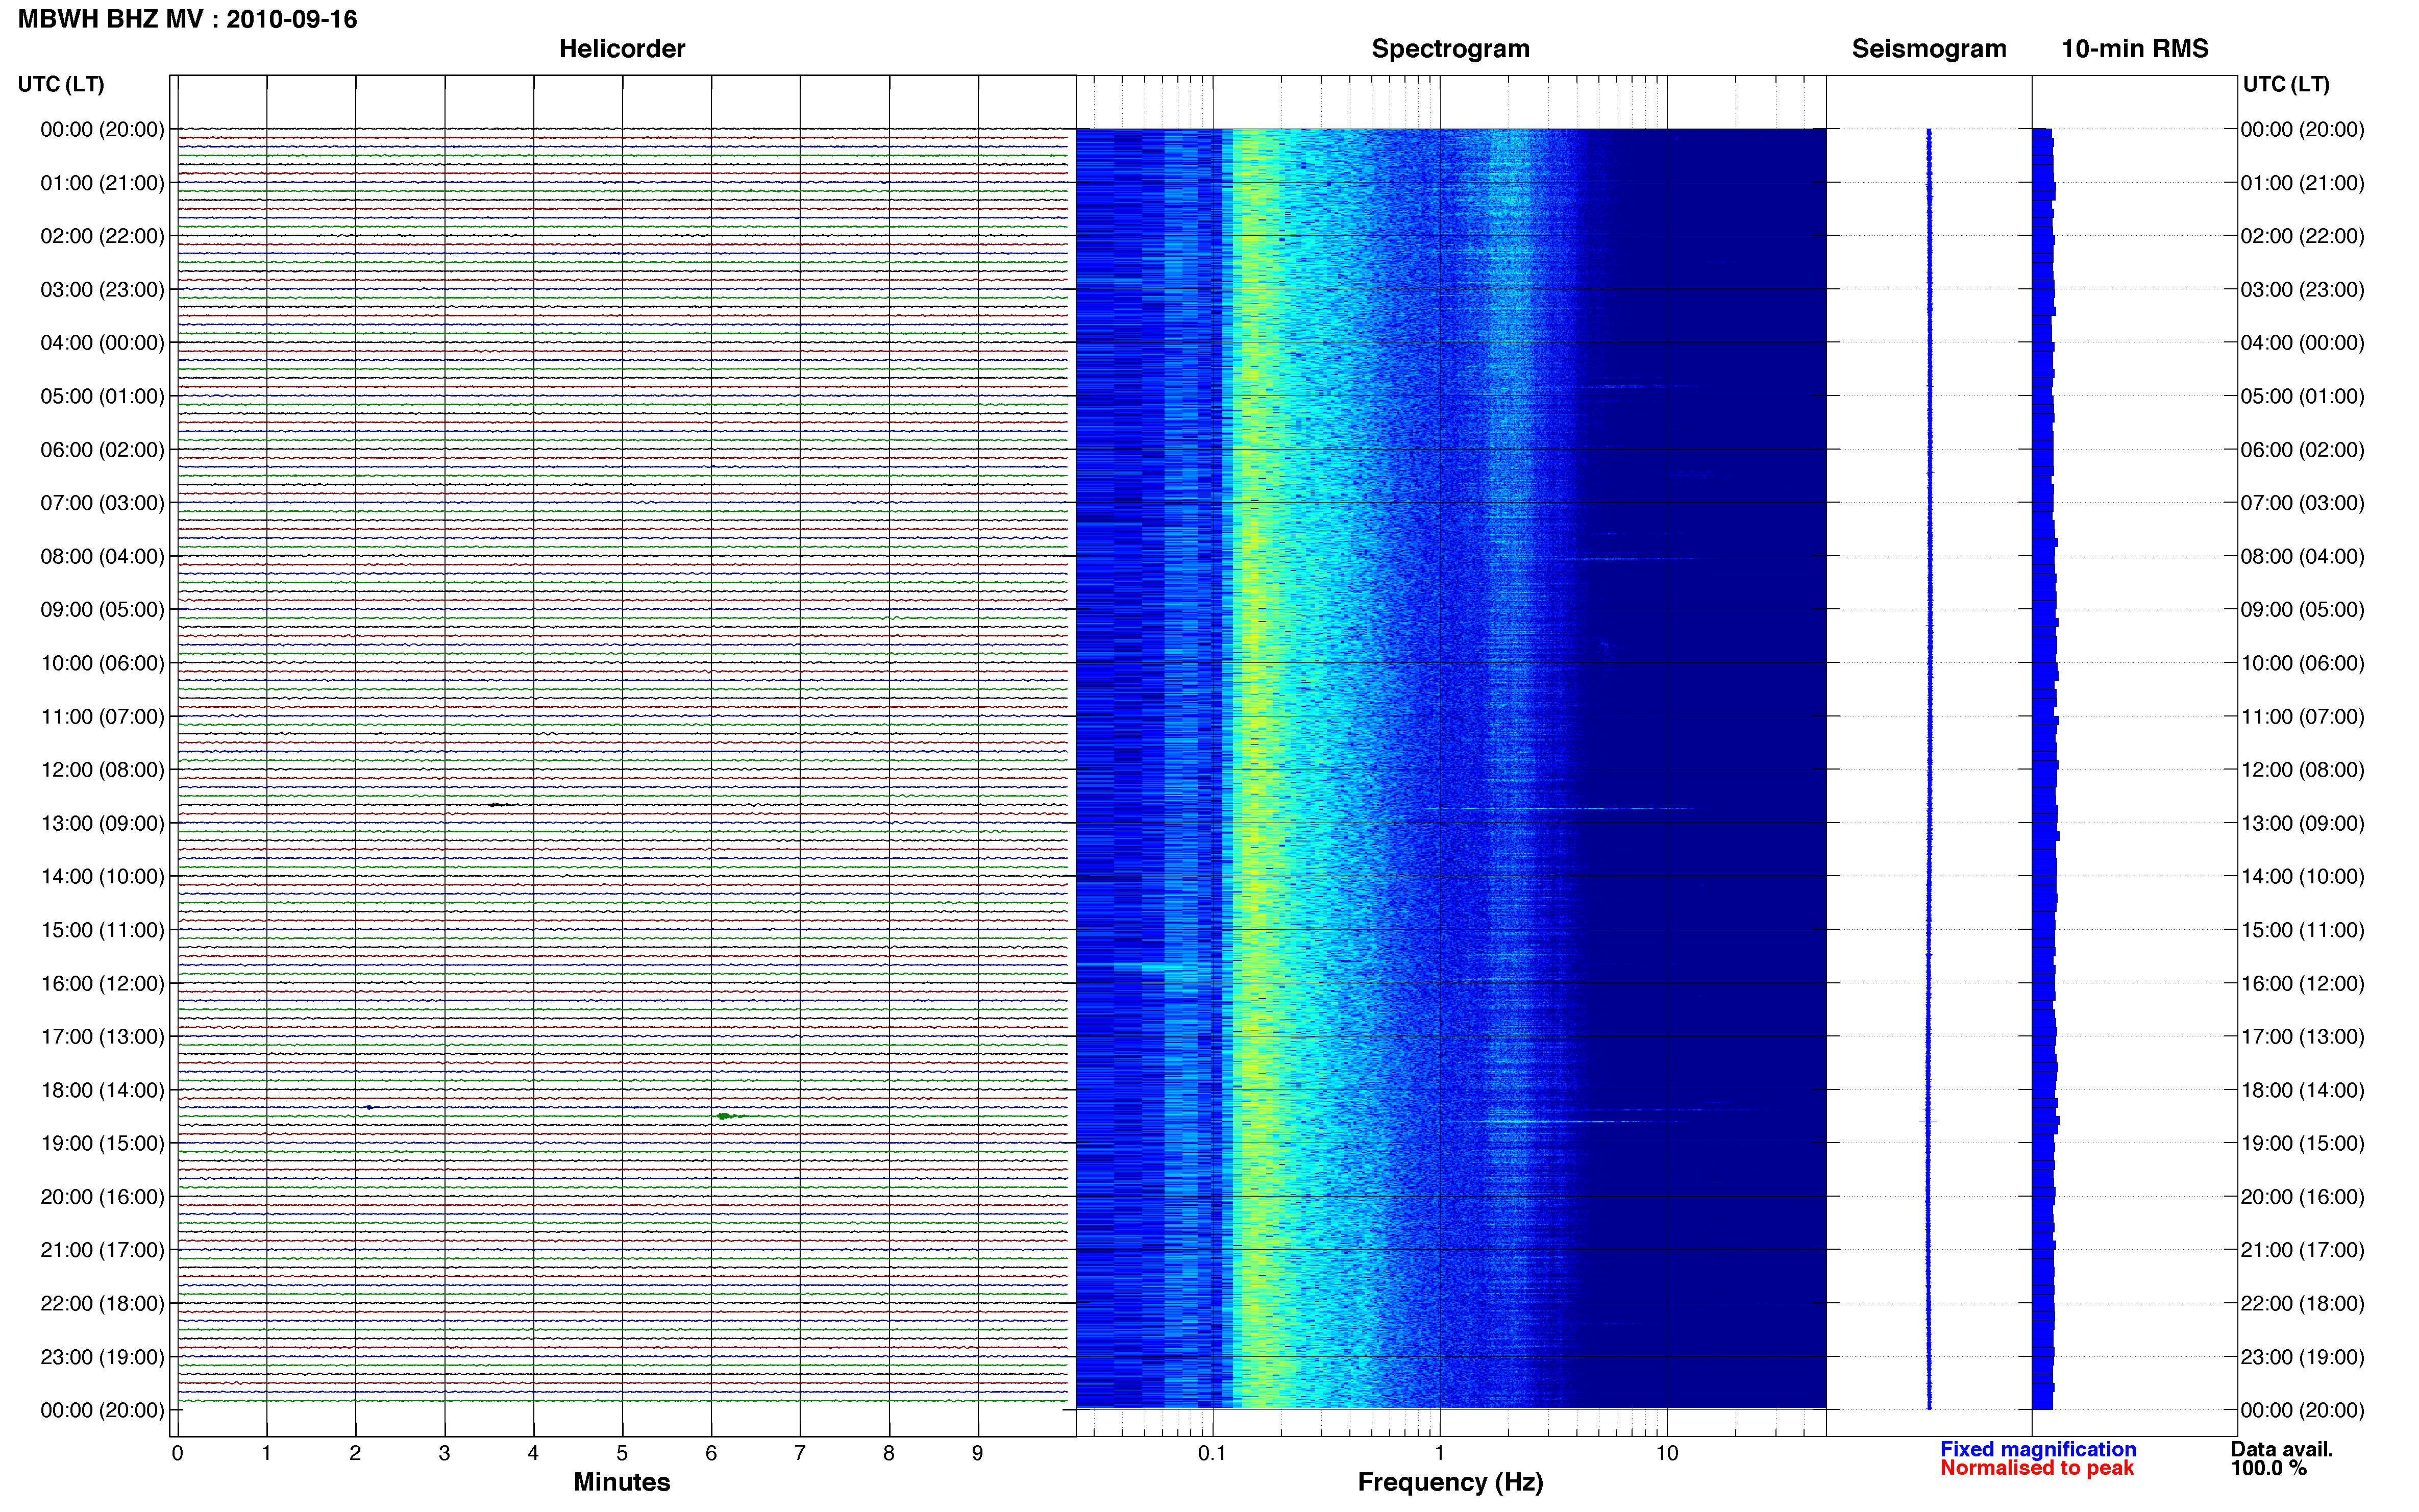Click the right '15:00 (11:00)' time label
This screenshot has width=2419, height=1512.
coord(2302,930)
